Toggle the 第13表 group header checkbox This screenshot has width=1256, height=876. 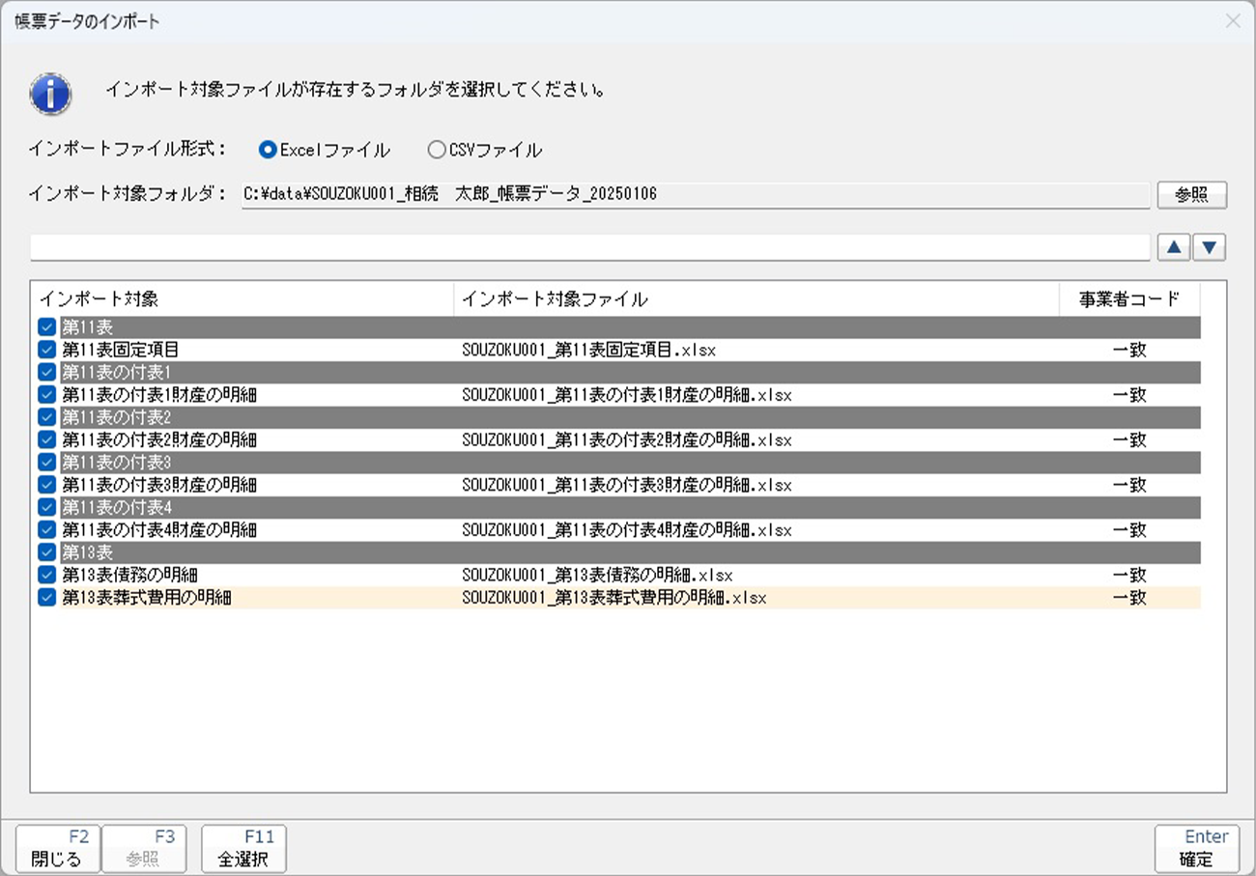(x=46, y=553)
